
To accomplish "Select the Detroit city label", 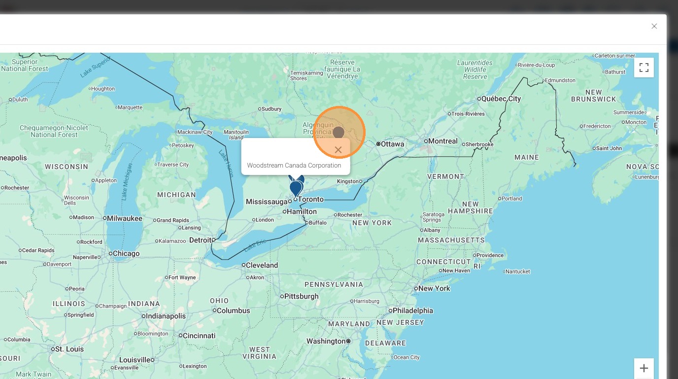I will [x=201, y=240].
